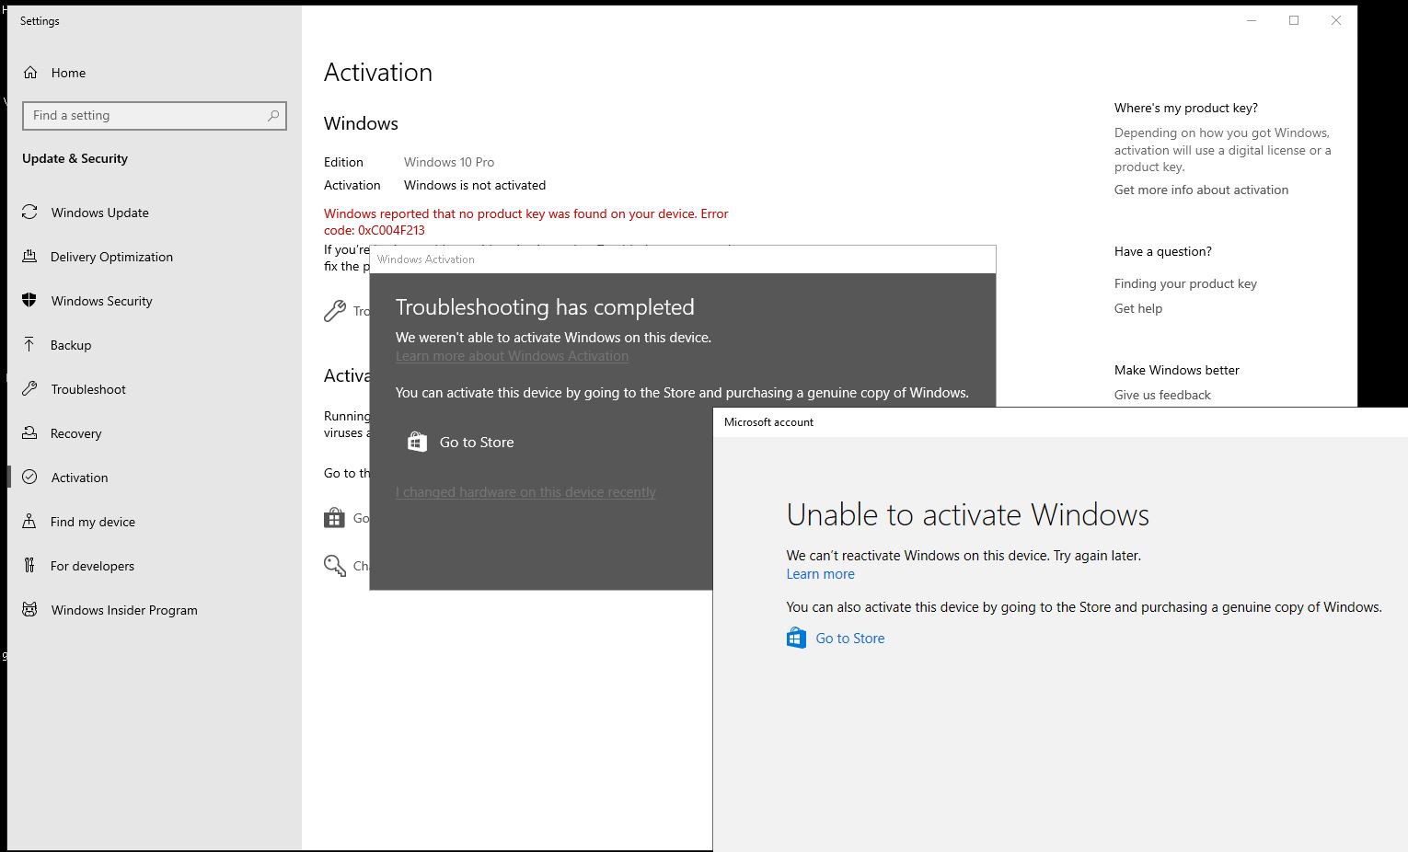The height and width of the screenshot is (852, 1408).
Task: Maximize the Settings window
Action: click(1294, 20)
